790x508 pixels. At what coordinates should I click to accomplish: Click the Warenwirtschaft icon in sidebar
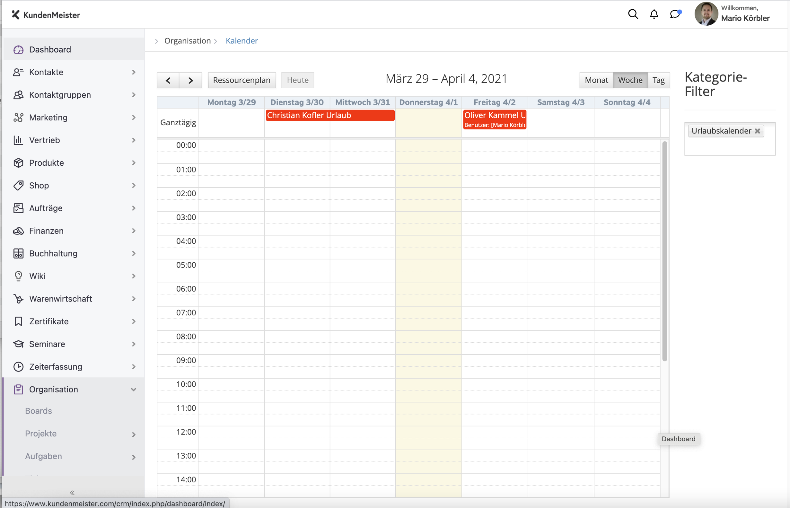click(x=18, y=298)
